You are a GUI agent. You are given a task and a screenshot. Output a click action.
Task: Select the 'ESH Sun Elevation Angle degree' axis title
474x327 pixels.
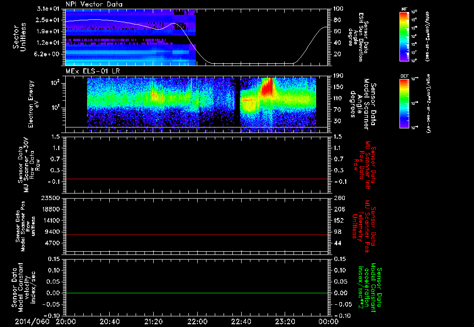pyautogui.click(x=358, y=37)
